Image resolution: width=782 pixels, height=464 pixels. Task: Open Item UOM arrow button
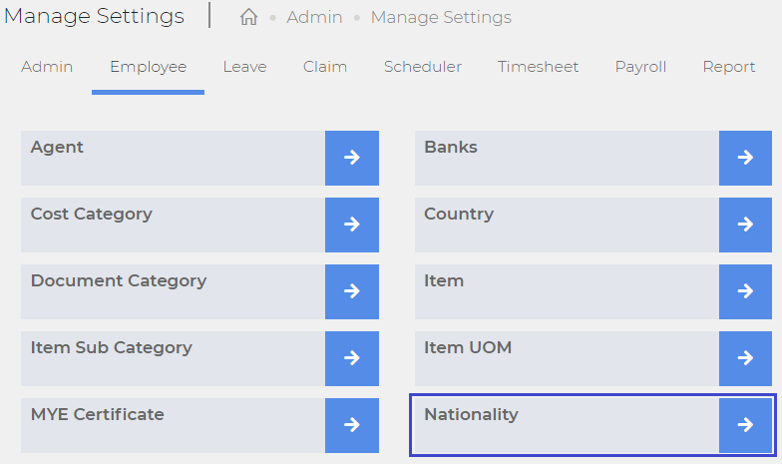[745, 358]
